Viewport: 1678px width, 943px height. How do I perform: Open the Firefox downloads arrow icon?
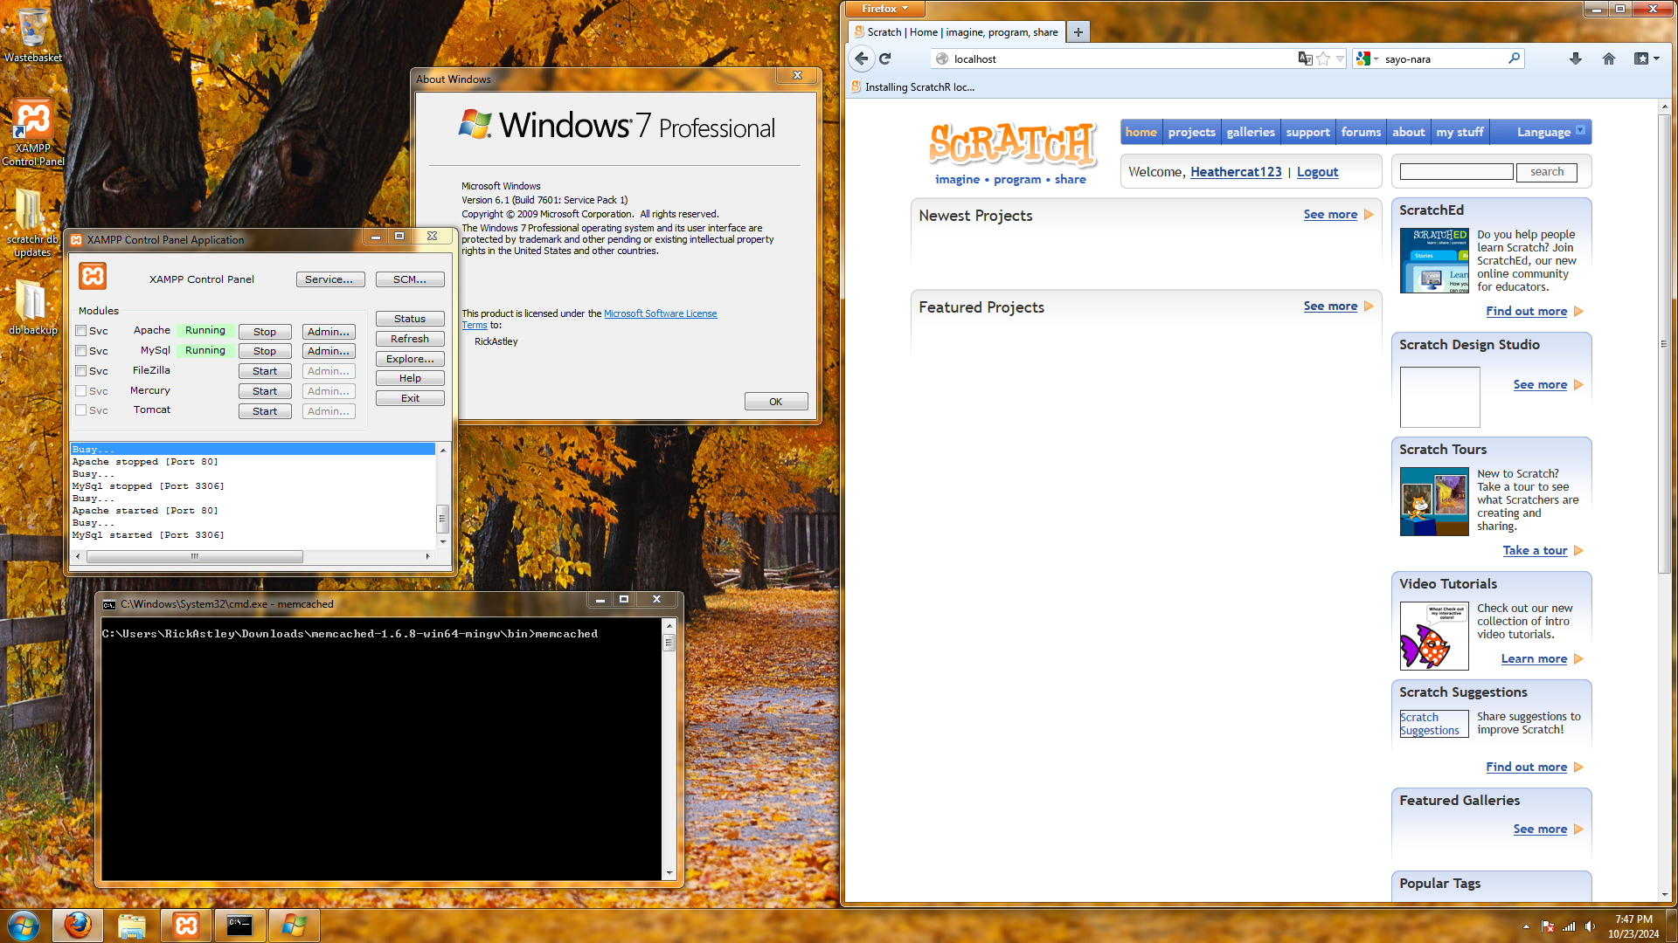(x=1575, y=59)
